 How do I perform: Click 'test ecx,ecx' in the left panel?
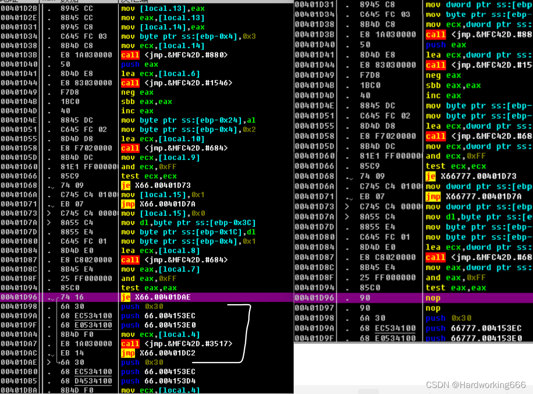(x=149, y=176)
